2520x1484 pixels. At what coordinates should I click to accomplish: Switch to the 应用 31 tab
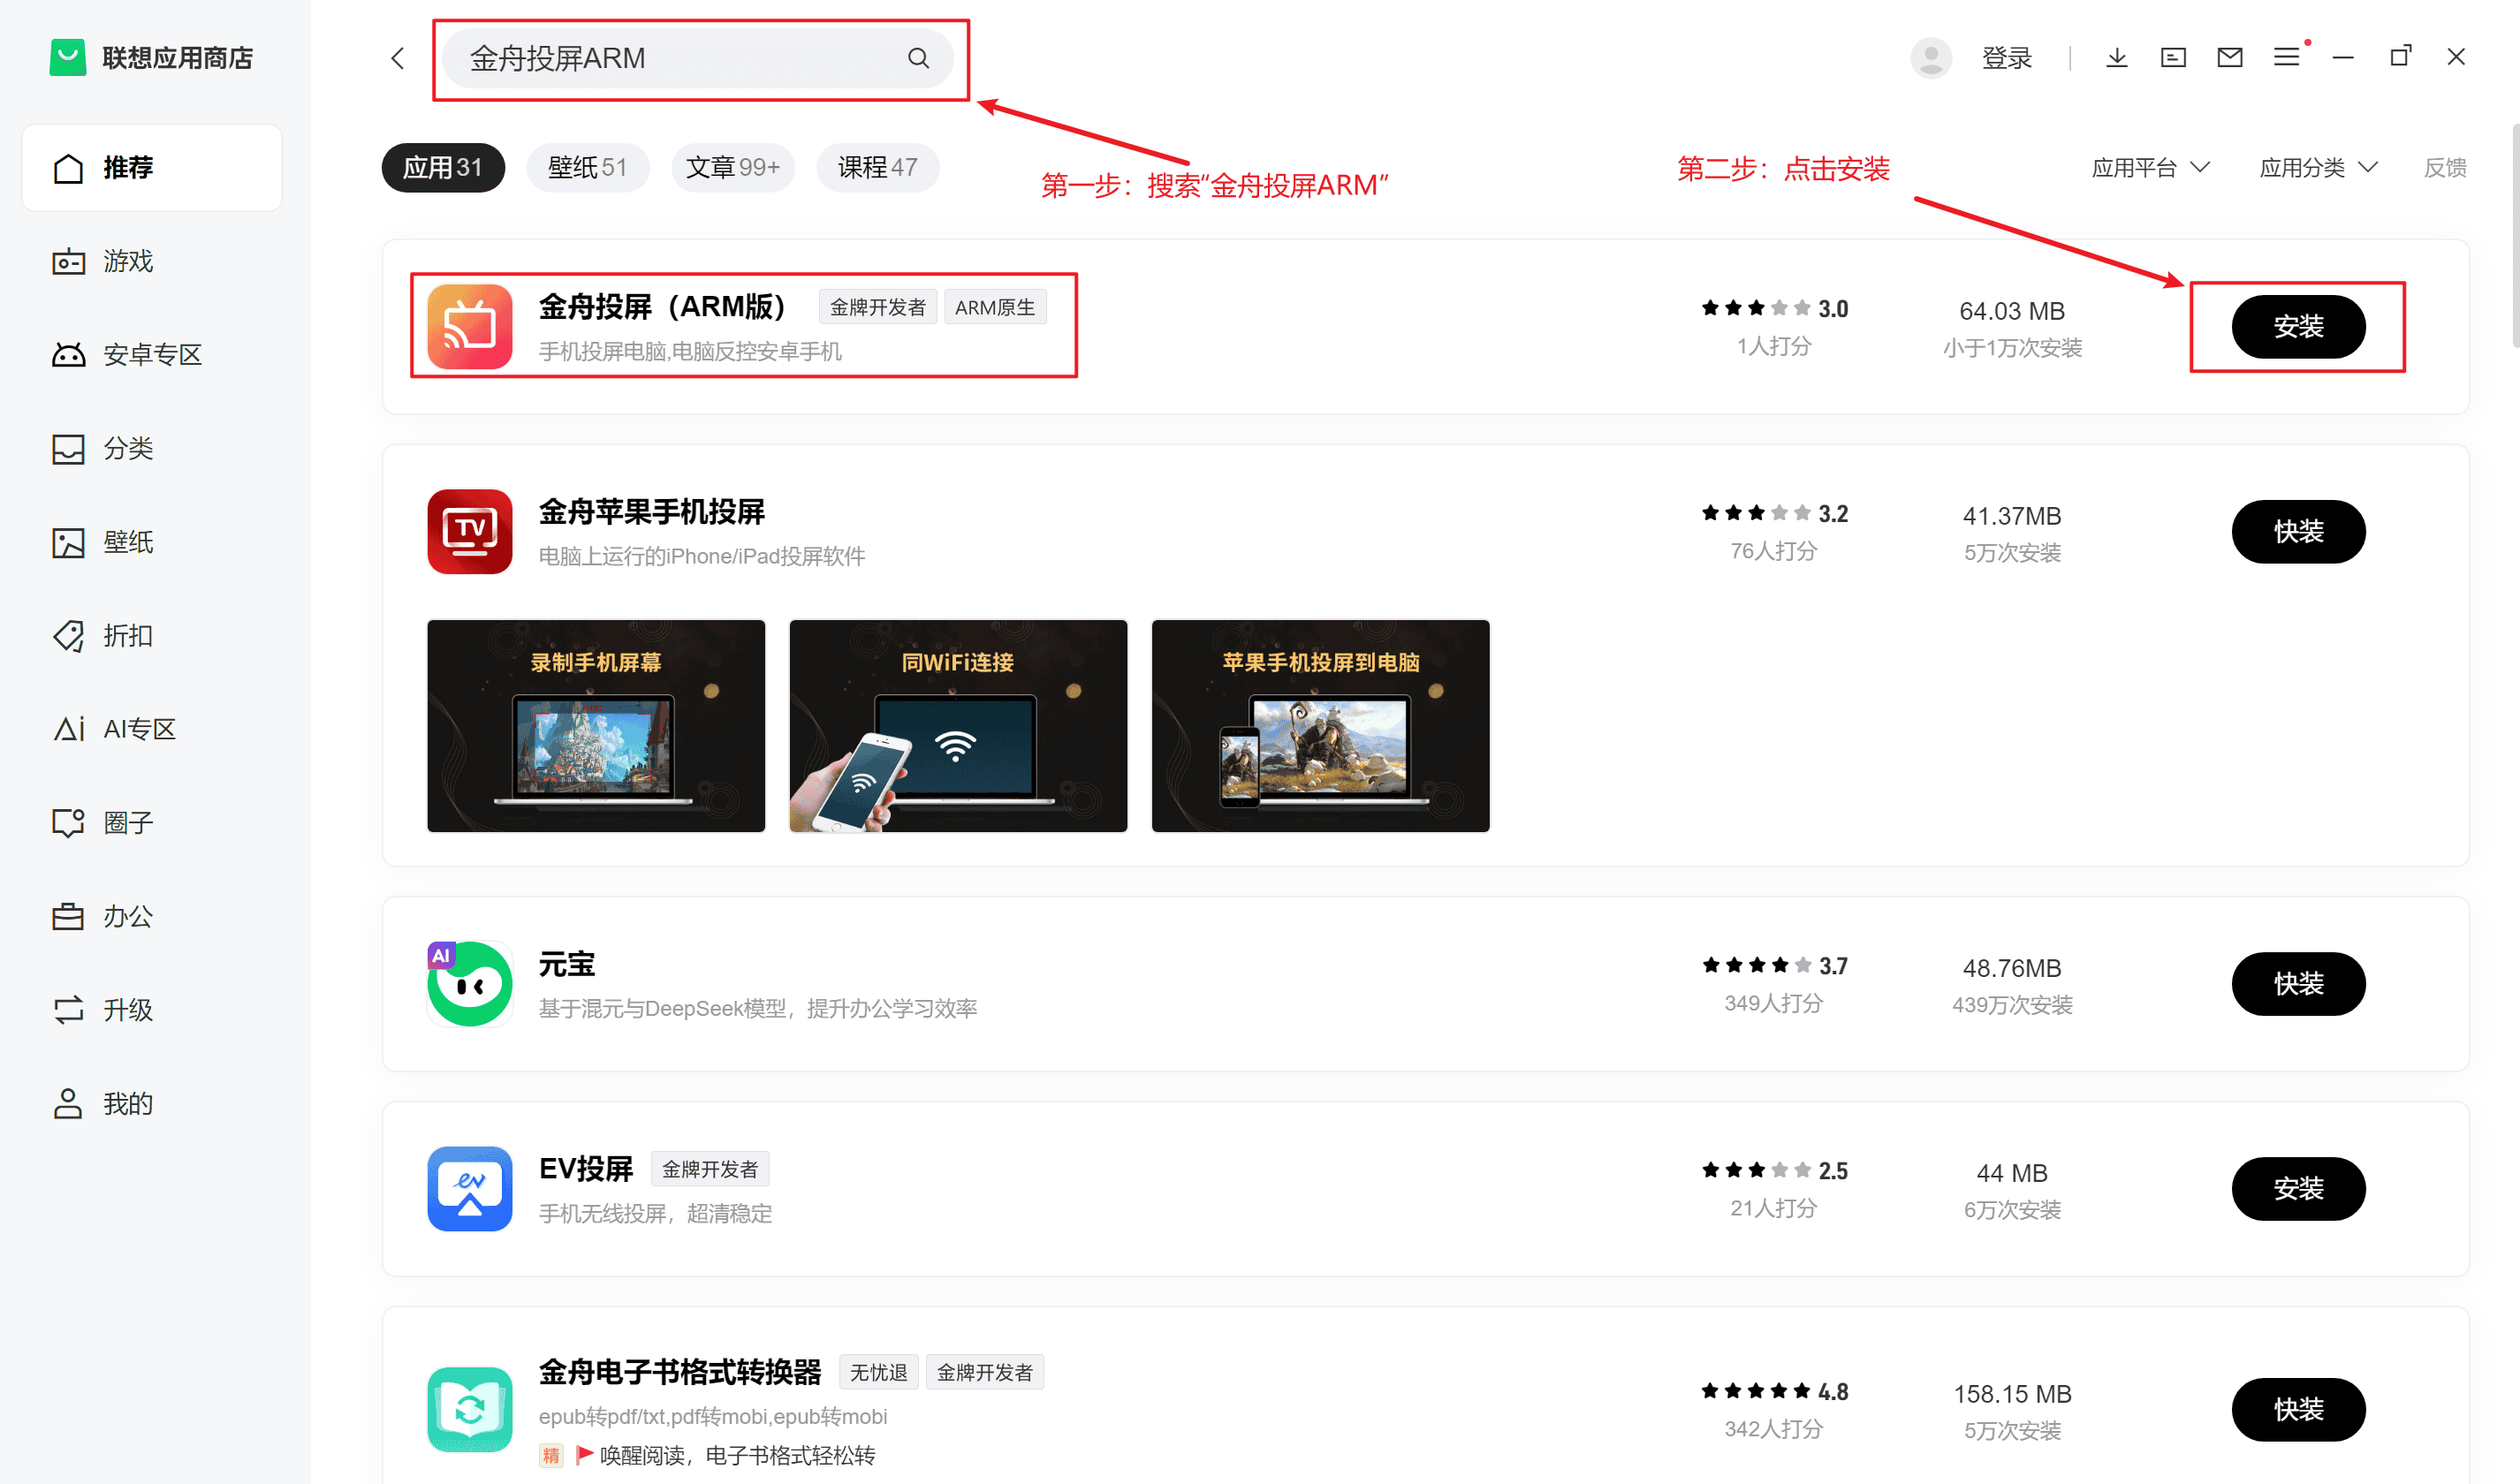(443, 167)
